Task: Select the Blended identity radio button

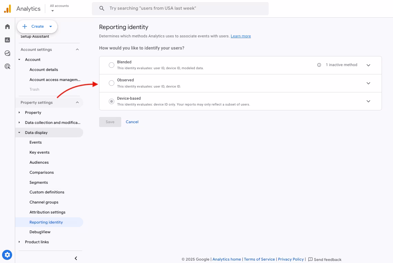Action: (x=112, y=65)
